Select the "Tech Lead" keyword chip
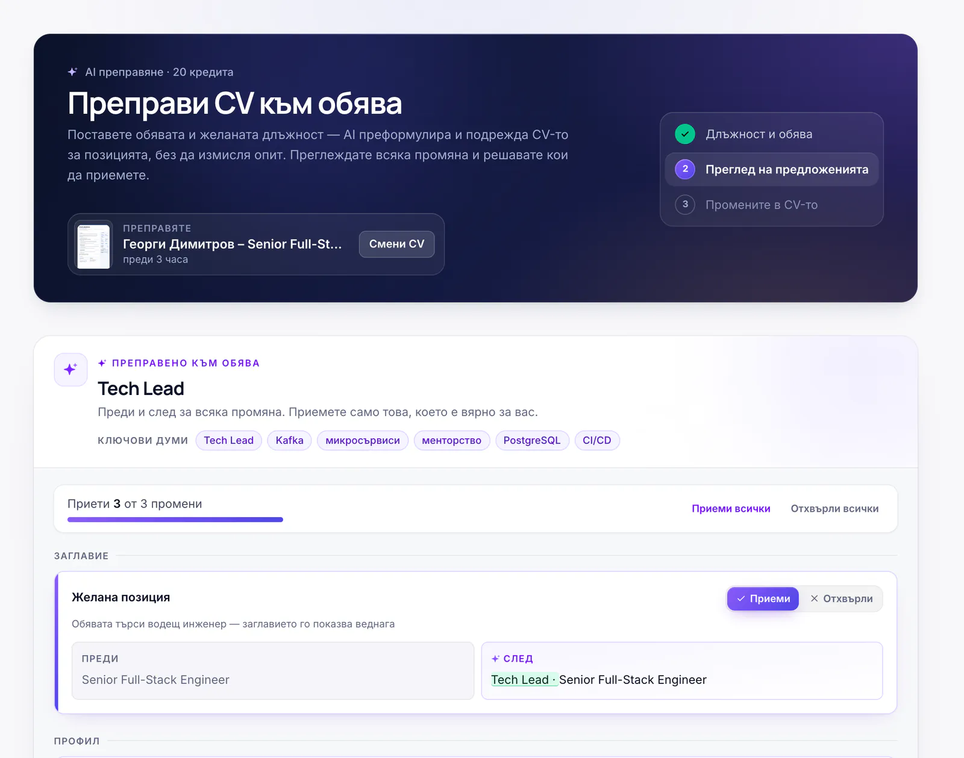This screenshot has width=964, height=758. click(x=229, y=440)
